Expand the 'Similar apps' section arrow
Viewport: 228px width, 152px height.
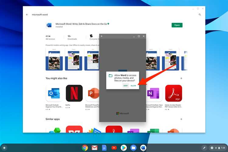(181, 119)
